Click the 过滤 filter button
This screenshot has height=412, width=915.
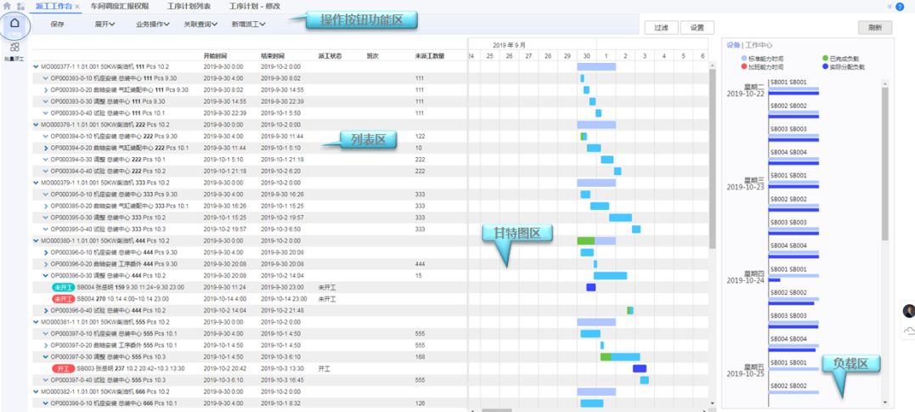pyautogui.click(x=661, y=27)
